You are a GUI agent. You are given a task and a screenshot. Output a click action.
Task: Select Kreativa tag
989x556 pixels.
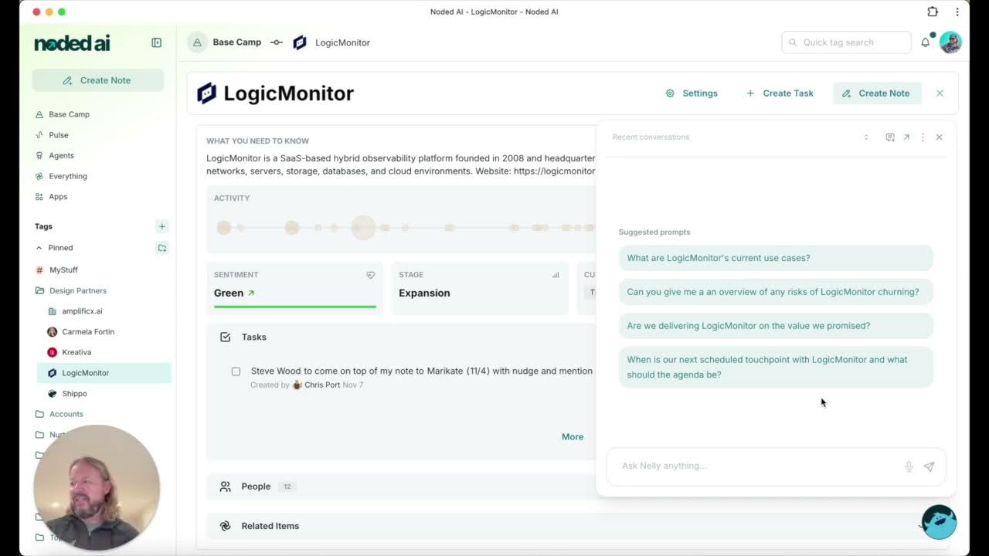click(x=76, y=352)
